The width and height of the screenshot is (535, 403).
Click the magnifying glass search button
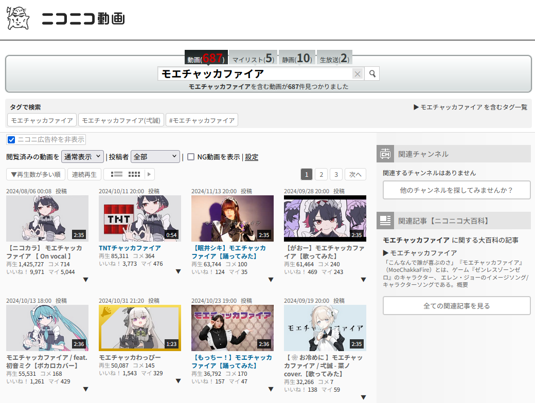pyautogui.click(x=372, y=74)
